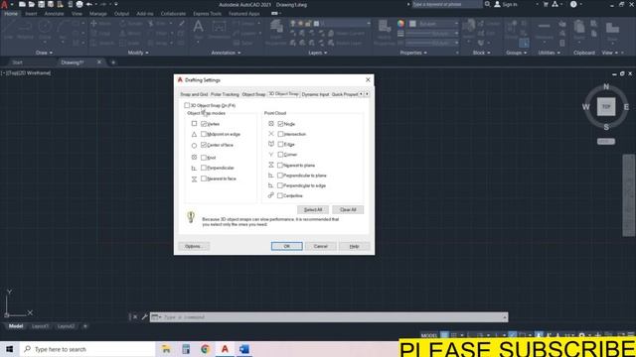Click the command line customize wrench icon
Image resolution: width=636 pixels, height=357 pixels.
[x=144, y=317]
